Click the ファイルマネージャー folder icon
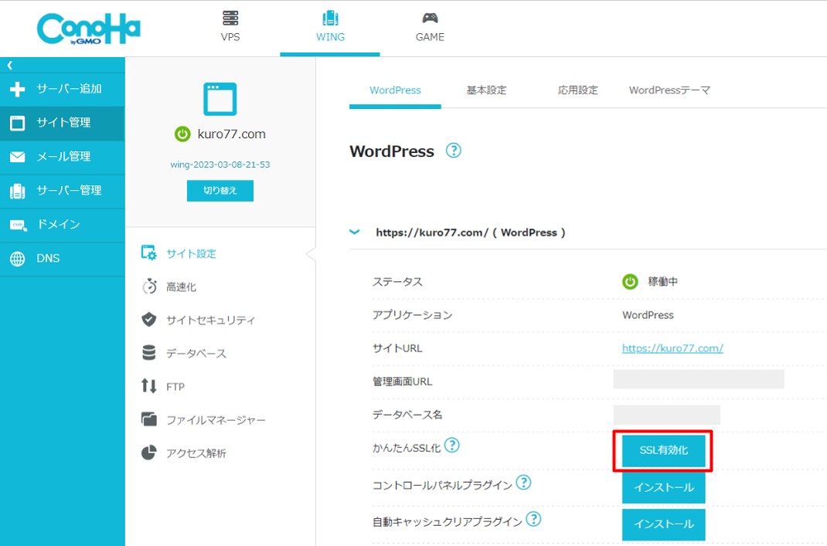Viewport: 827px width, 546px height. (x=148, y=419)
